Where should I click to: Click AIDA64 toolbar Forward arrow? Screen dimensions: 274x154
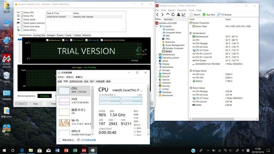tap(163, 15)
